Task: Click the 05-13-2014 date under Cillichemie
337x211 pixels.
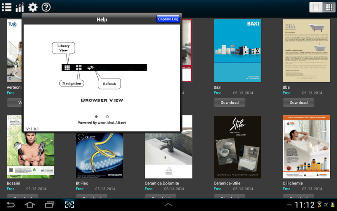Action: point(312,189)
